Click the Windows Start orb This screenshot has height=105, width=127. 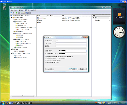pyautogui.click(x=3, y=103)
